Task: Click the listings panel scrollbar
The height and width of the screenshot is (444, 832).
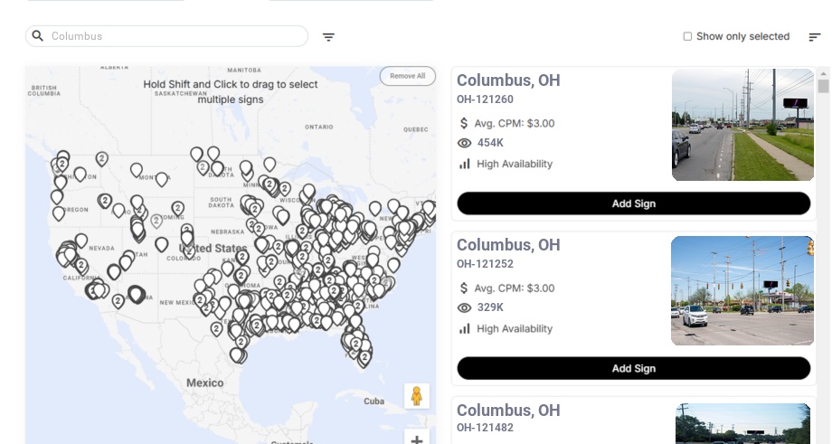Action: click(x=823, y=87)
